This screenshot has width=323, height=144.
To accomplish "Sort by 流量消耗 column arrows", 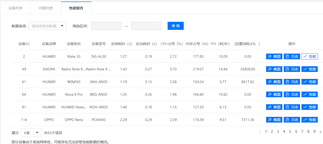I will click(x=259, y=44).
